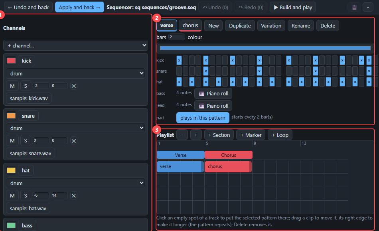The image size is (379, 231).
Task: Select the chorus clip on the playlist track
Action: pos(228,166)
